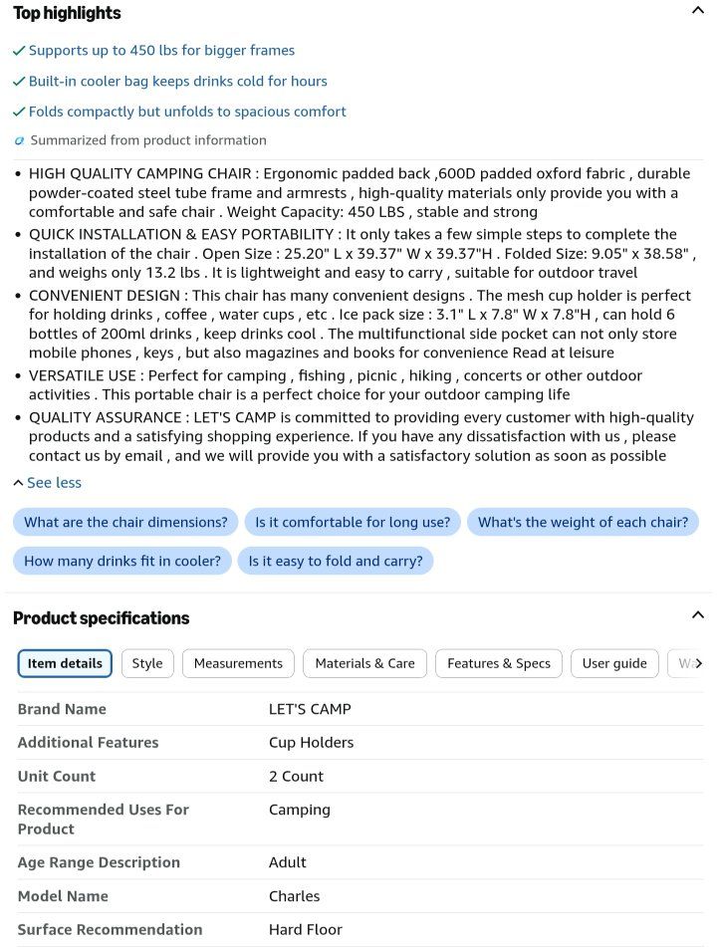
Task: Ask 'Is it comfortable for long use?'
Action: [353, 522]
